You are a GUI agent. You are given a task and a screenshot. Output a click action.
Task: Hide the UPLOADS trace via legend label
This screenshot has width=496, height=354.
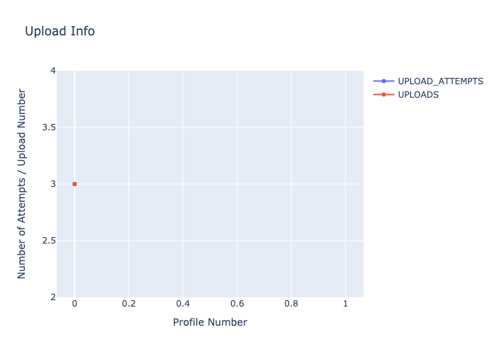point(418,95)
